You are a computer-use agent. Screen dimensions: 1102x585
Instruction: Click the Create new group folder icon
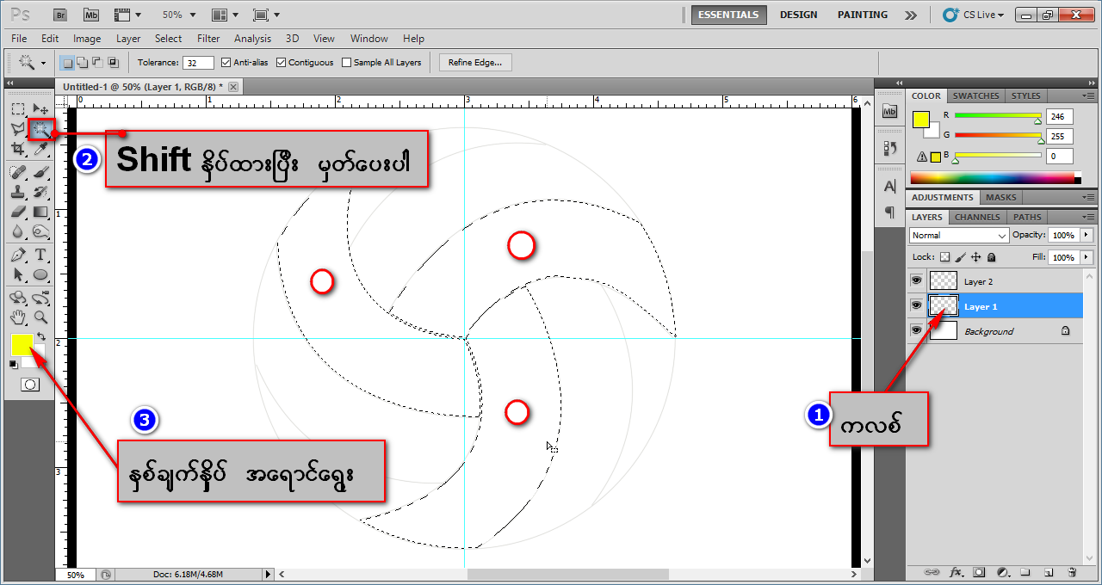click(x=1025, y=572)
